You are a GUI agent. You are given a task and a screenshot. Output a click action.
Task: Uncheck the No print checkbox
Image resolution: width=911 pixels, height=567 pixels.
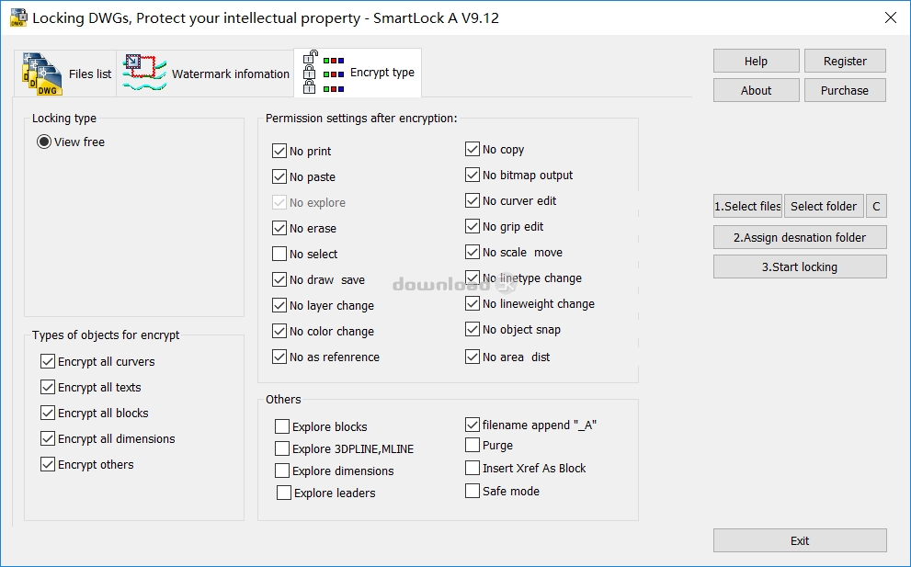[x=279, y=151]
